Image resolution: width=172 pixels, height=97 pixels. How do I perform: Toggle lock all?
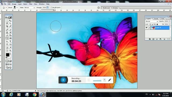pos(157,24)
